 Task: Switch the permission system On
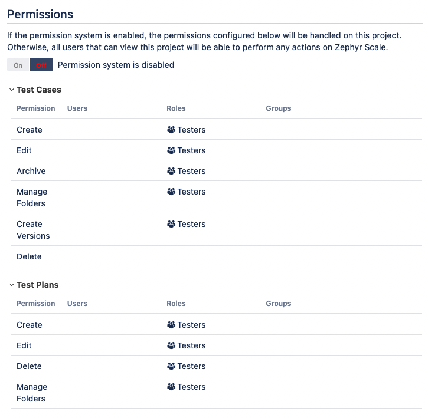[x=18, y=65]
